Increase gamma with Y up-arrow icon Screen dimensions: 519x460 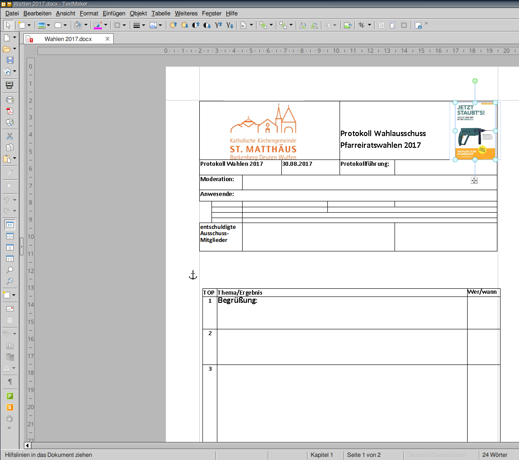pyautogui.click(x=218, y=25)
